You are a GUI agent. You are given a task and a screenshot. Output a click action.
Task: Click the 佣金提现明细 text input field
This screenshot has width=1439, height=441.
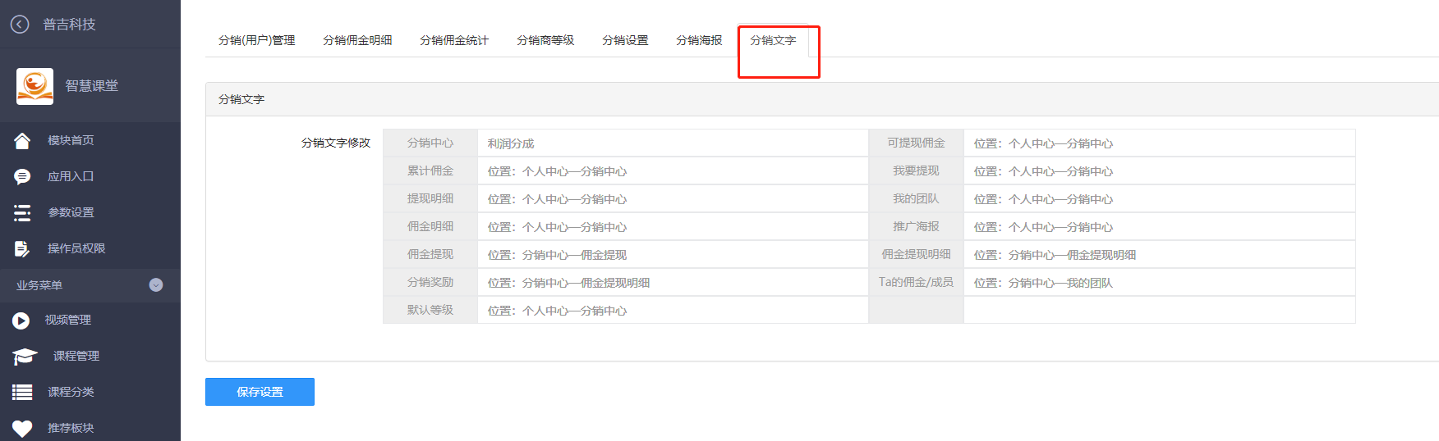tap(1159, 255)
